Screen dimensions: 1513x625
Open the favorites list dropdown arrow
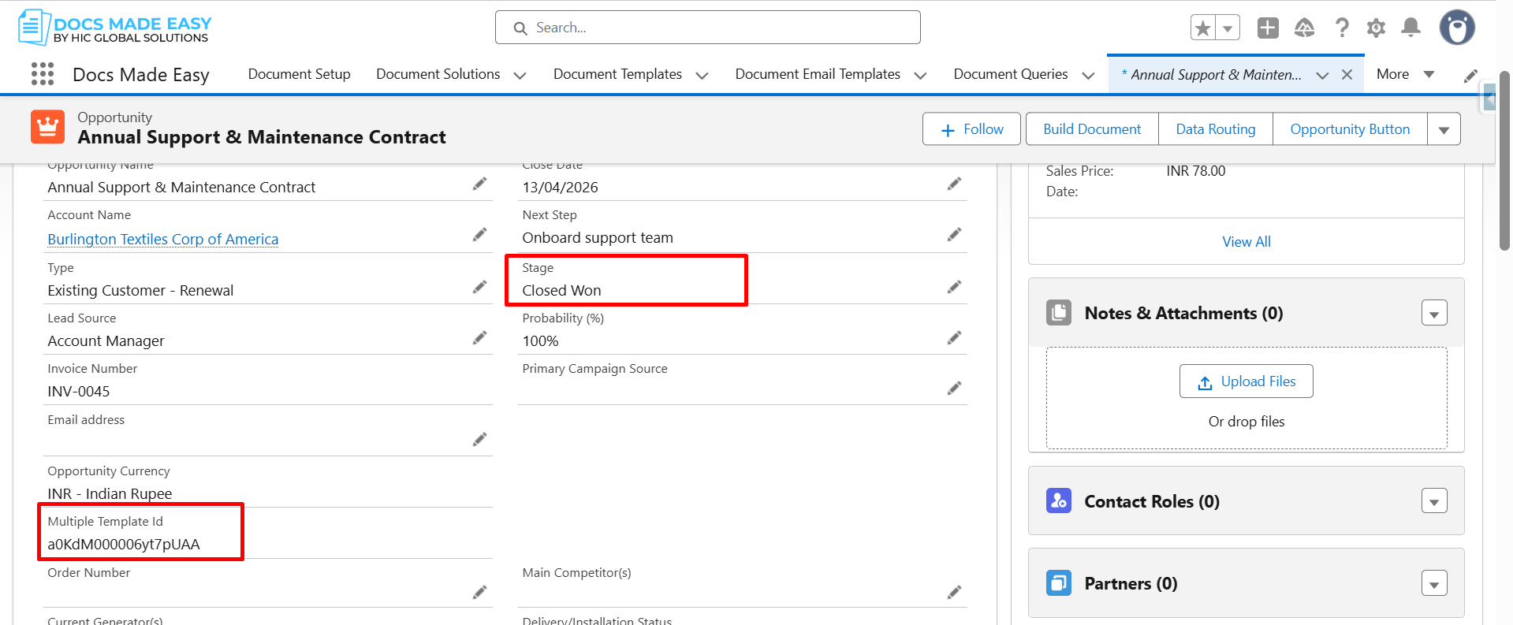[1228, 28]
